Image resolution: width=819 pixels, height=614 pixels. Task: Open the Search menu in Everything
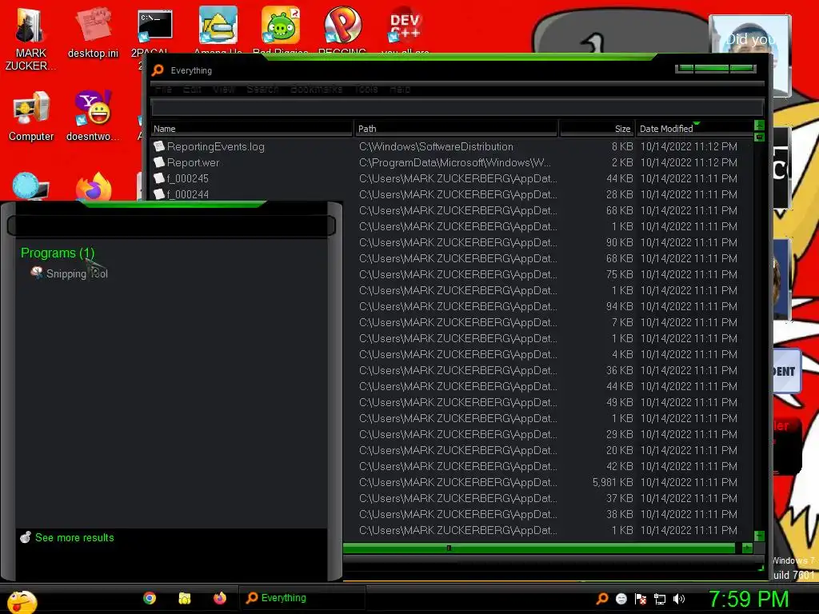tap(262, 90)
